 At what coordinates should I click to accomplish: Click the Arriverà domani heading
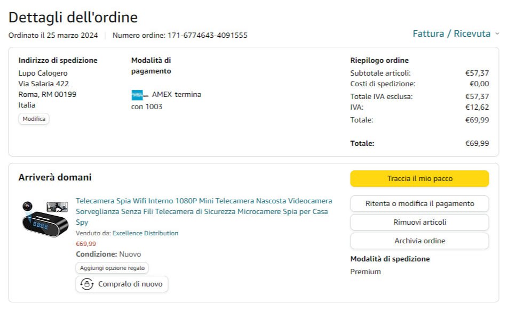click(55, 177)
